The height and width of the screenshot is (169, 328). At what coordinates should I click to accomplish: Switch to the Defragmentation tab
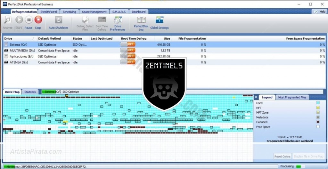coord(24,12)
